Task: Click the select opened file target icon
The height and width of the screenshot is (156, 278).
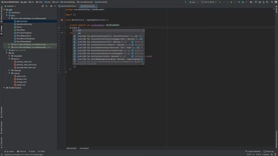Action: click(43, 6)
